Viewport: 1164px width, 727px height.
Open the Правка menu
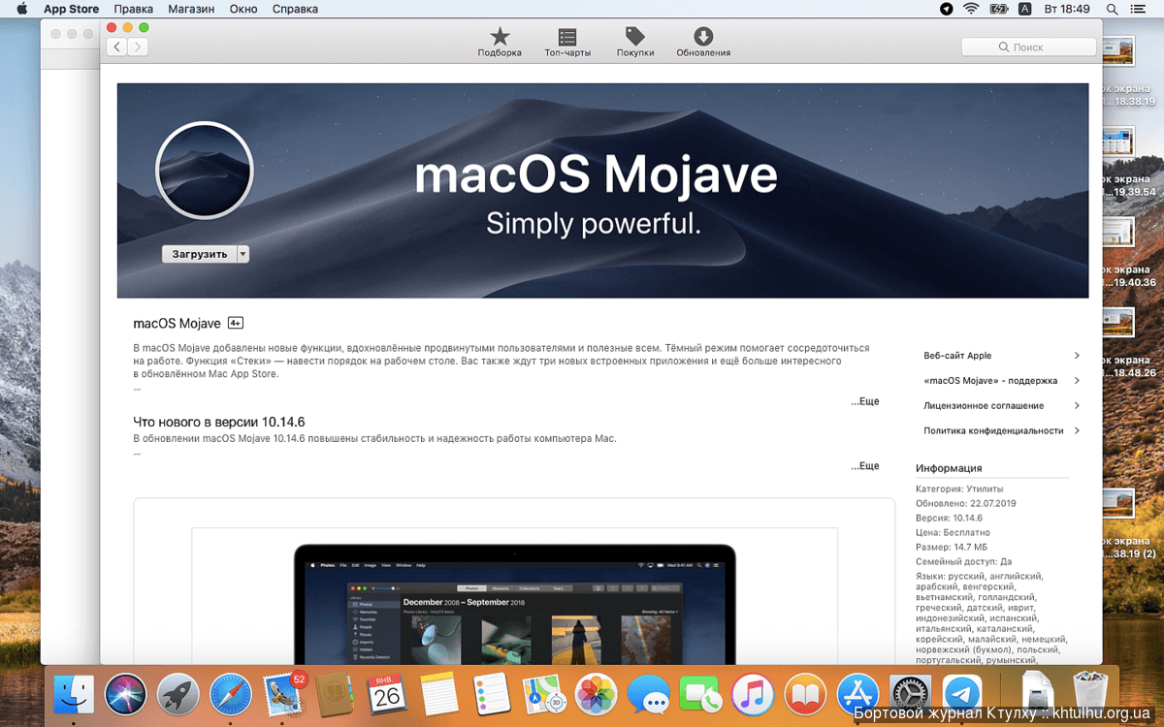(x=134, y=9)
